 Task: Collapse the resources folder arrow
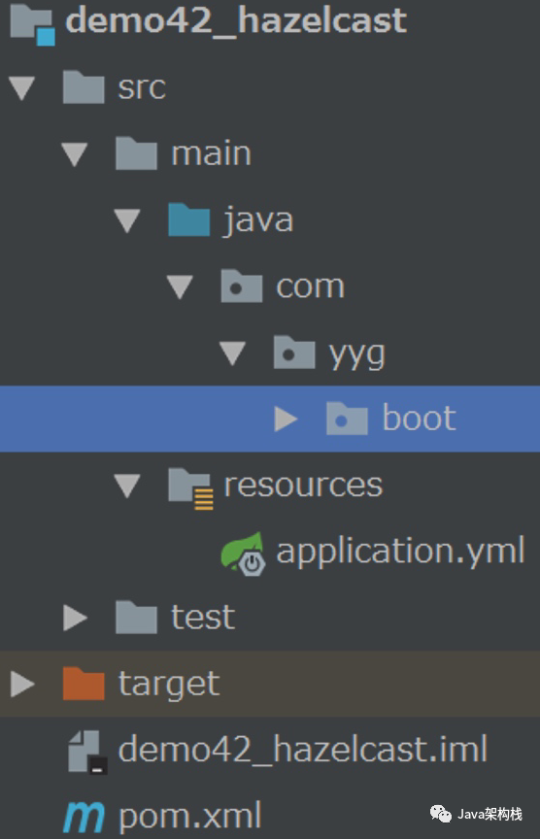coord(127,486)
